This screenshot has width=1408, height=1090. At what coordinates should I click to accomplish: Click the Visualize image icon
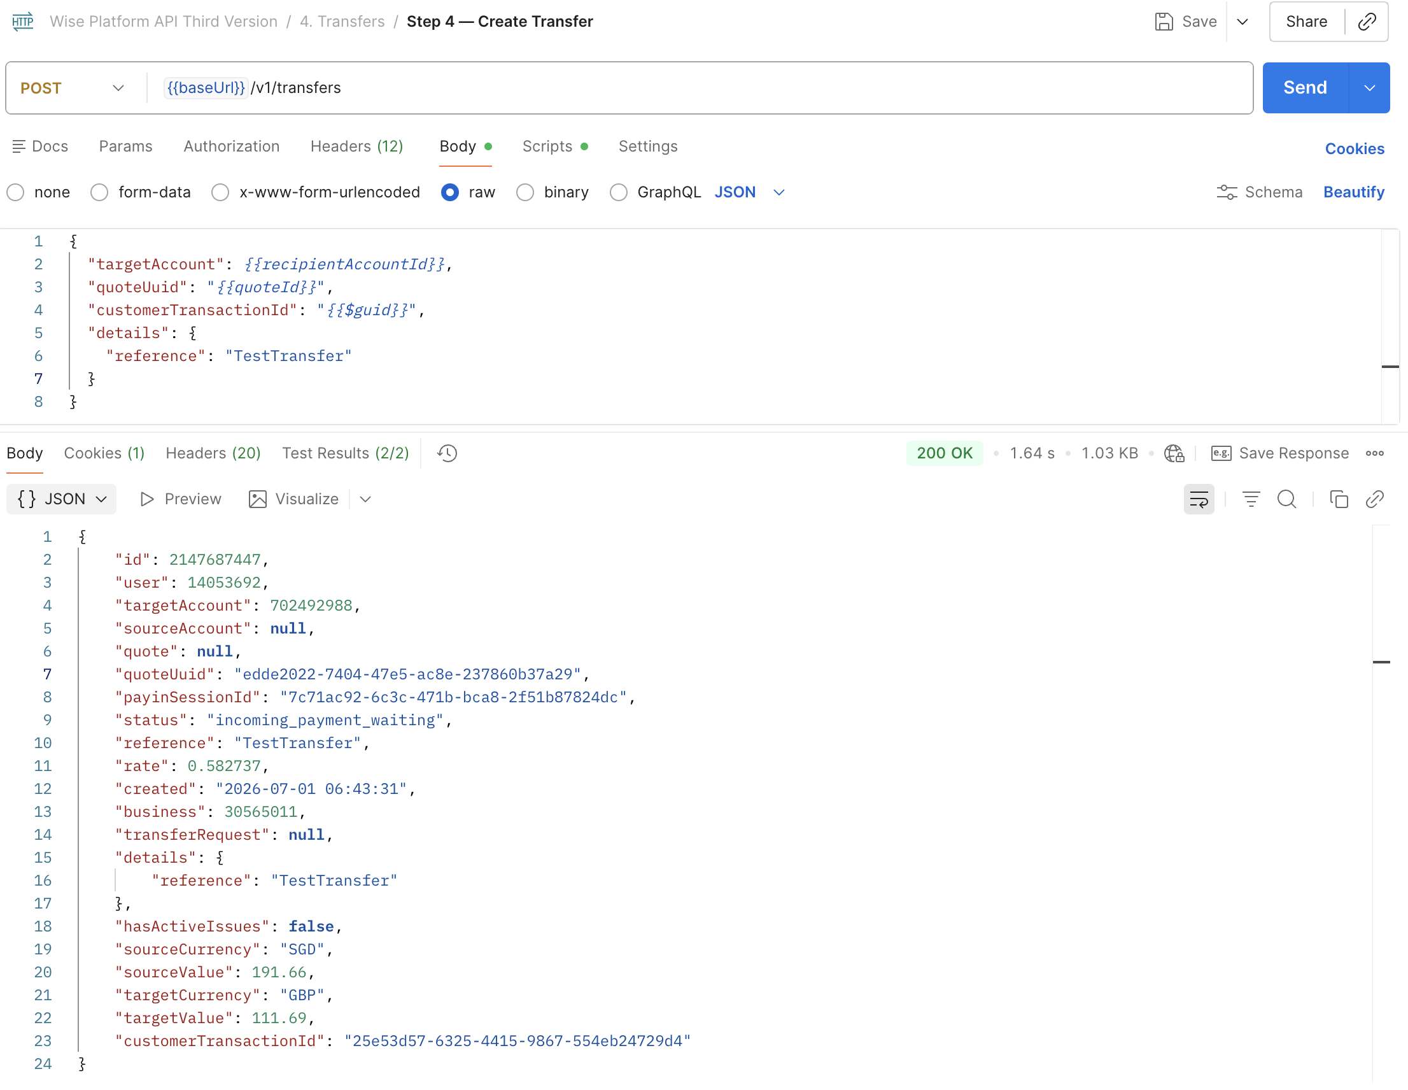pos(257,499)
